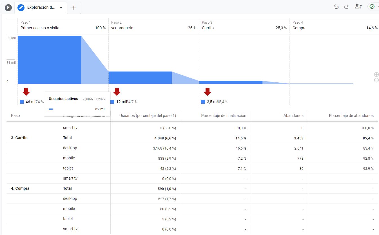The image size is (379, 235).
Task: Zoom out on the funnel chart
Action: pos(376,80)
